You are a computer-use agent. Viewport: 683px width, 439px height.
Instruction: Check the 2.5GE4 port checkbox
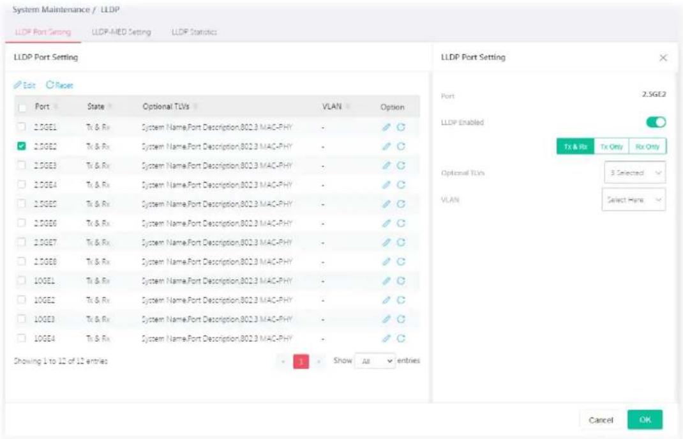point(21,185)
